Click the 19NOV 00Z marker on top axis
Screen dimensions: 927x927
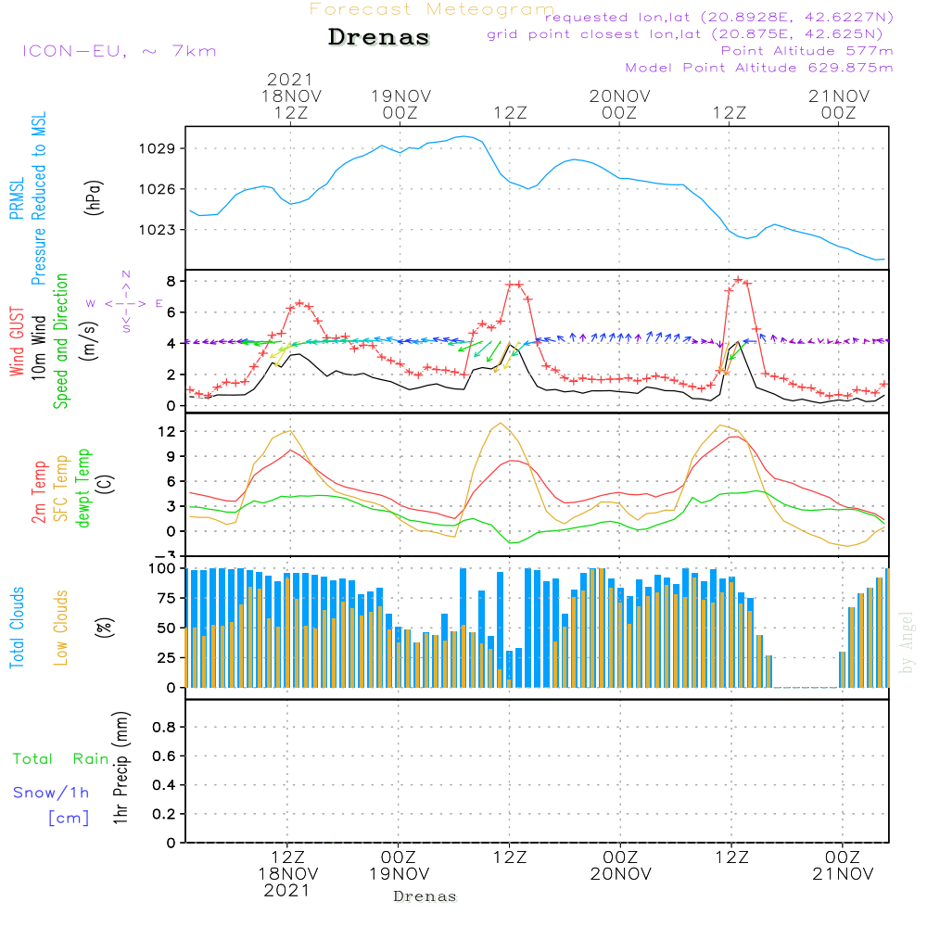pos(401,104)
